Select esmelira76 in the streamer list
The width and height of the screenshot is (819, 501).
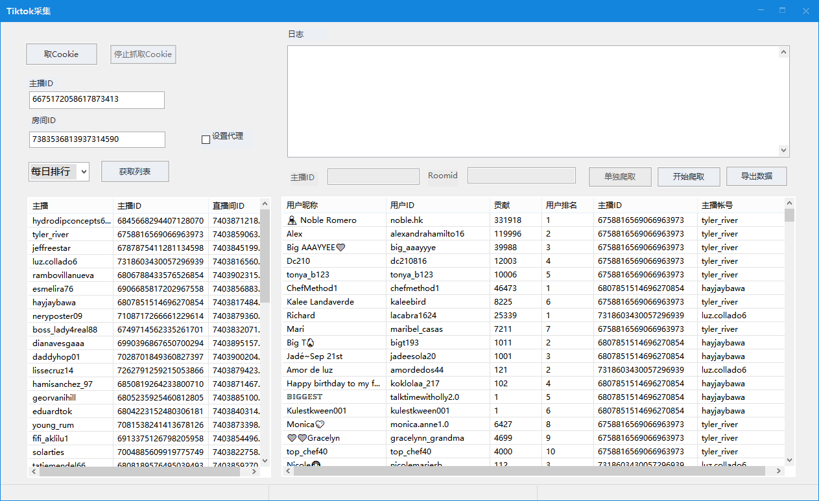click(x=144, y=288)
